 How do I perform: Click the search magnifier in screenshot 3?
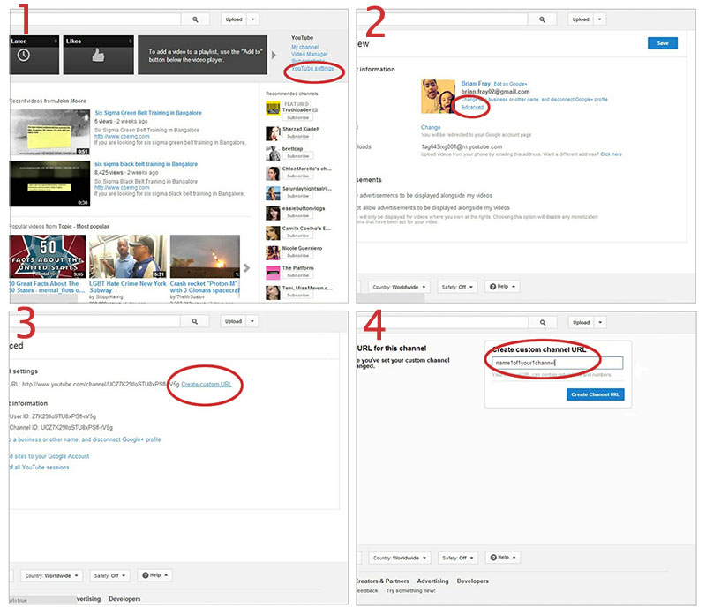(194, 321)
